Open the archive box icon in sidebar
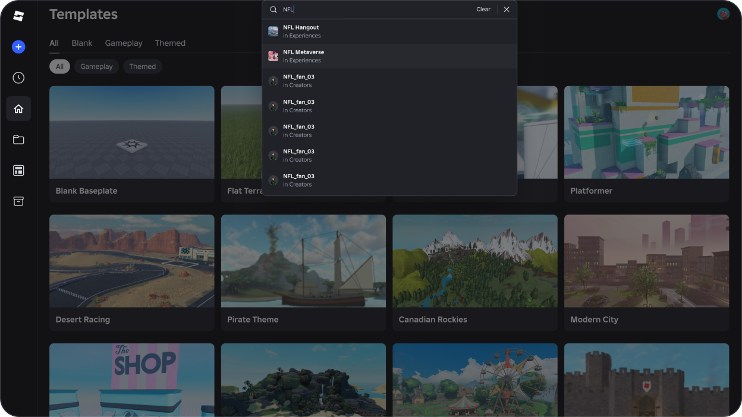Viewport: 742px width, 417px height. (x=18, y=201)
